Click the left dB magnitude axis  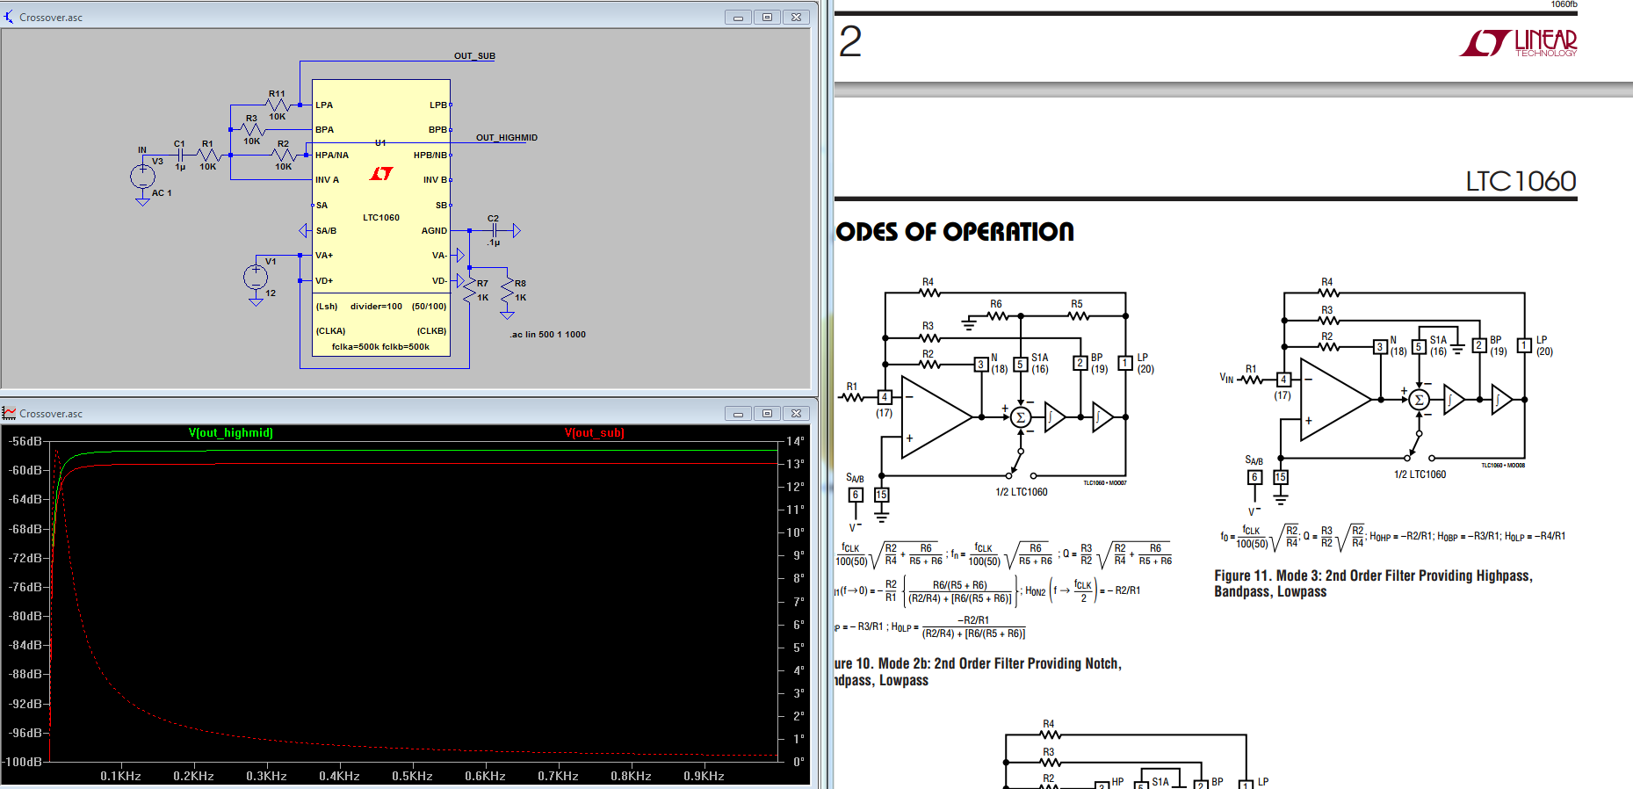pyautogui.click(x=25, y=601)
